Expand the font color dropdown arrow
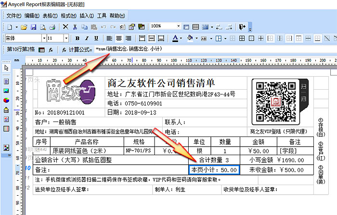Image resolution: width=337 pixels, height=215 pixels. tap(181, 38)
